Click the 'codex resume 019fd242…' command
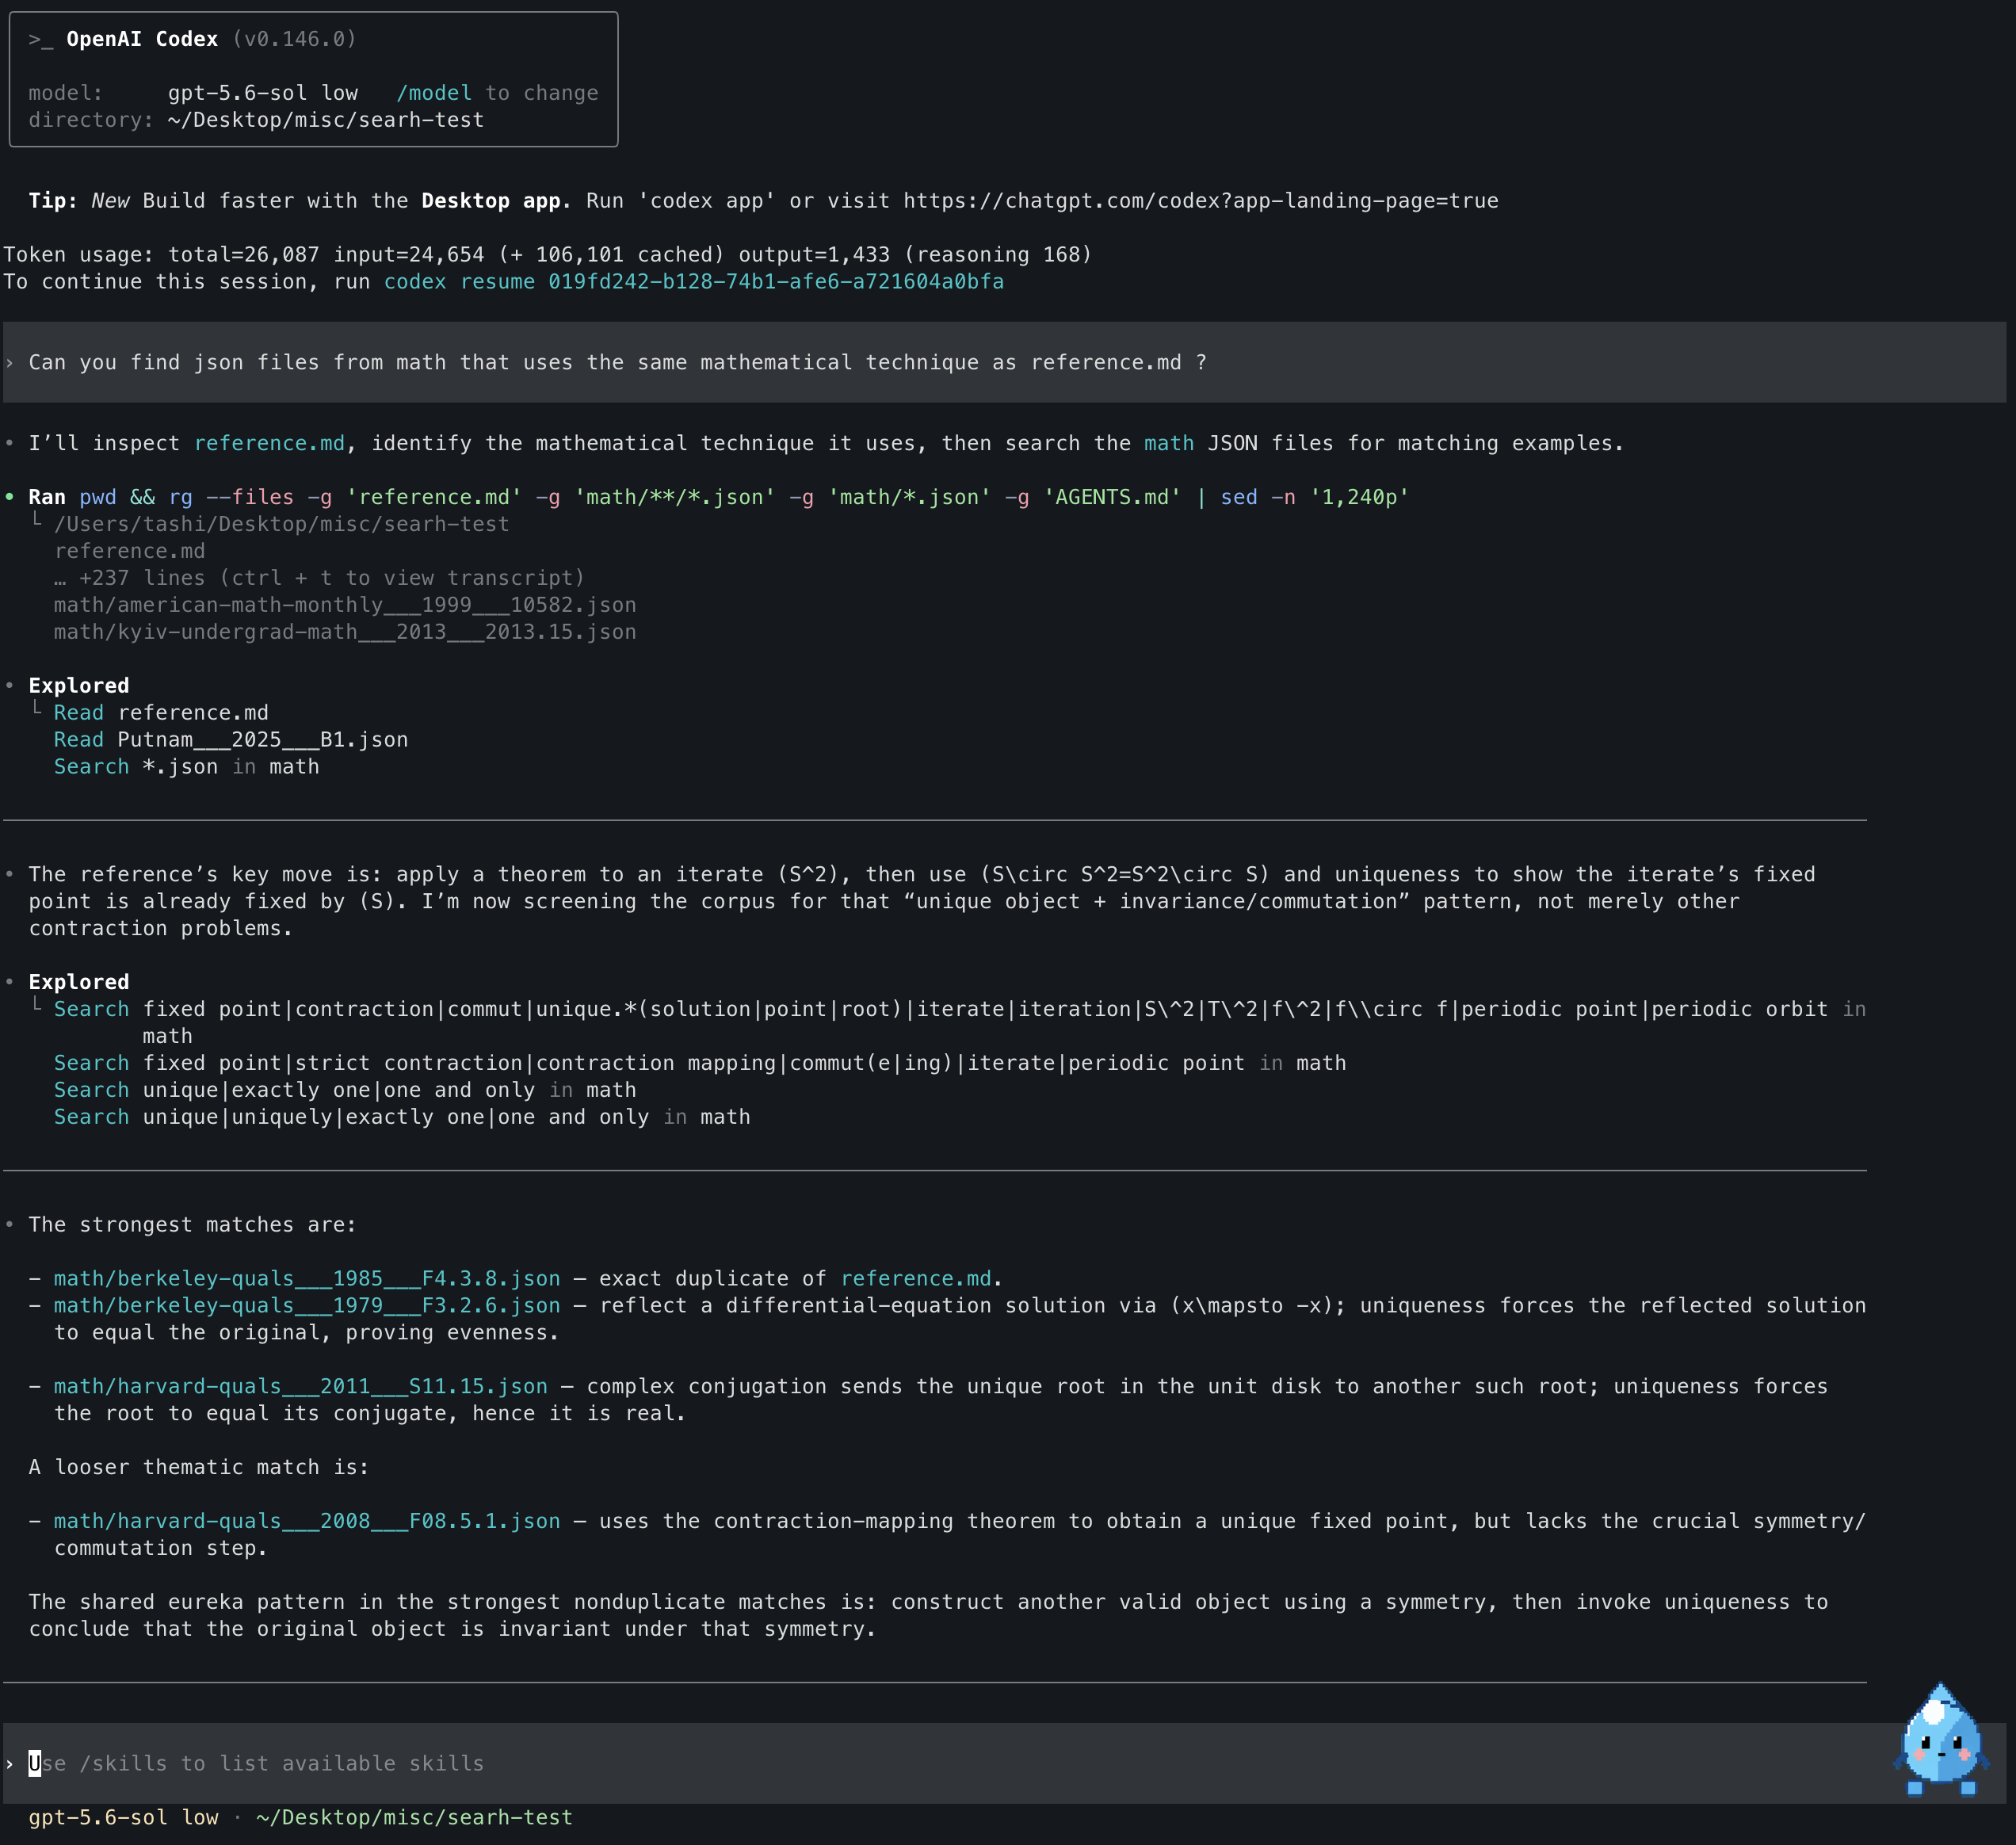Viewport: 2016px width, 1845px height. 694,282
